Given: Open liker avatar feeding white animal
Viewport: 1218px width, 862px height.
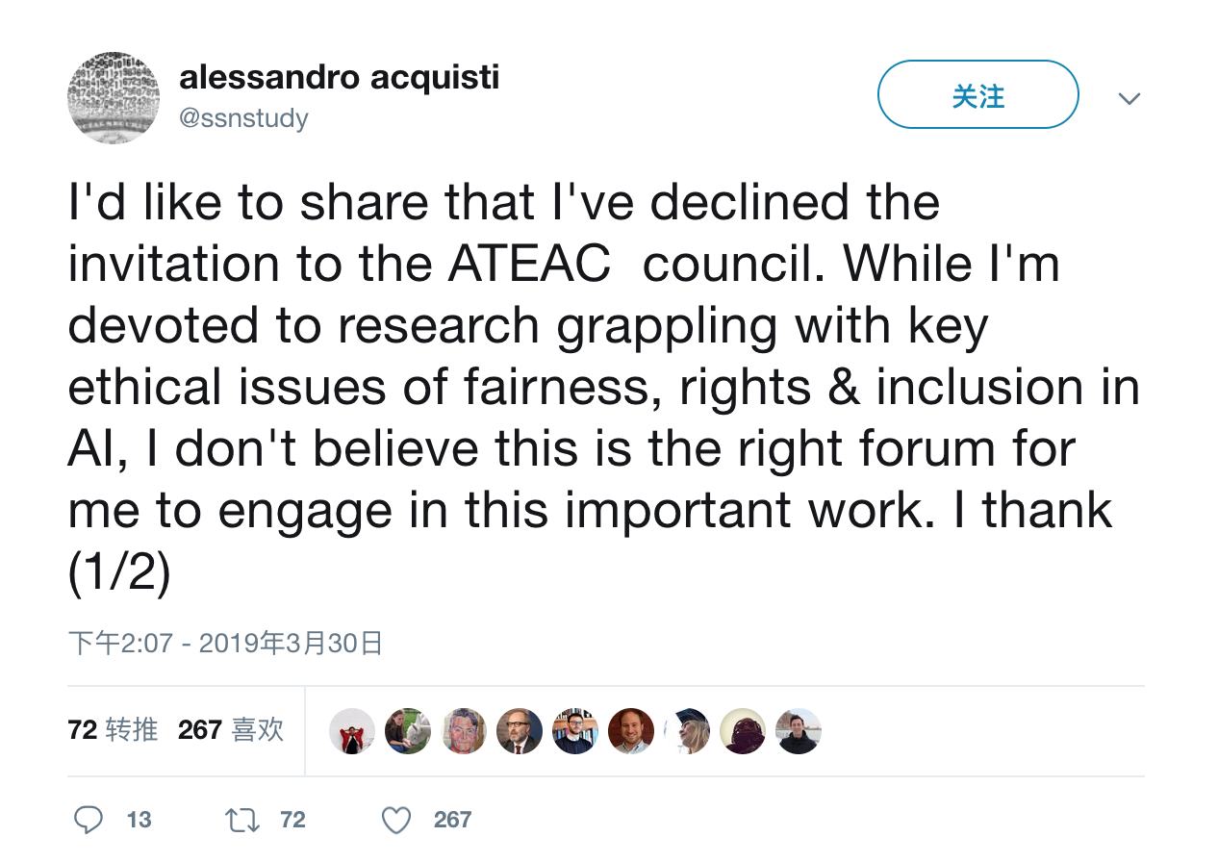Looking at the screenshot, I should coord(408,731).
